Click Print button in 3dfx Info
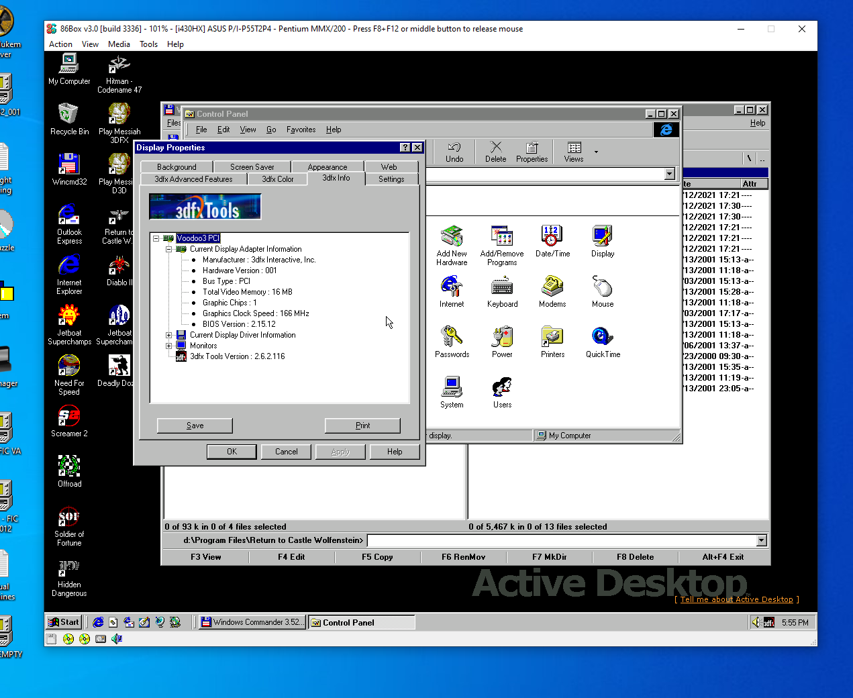Image resolution: width=853 pixels, height=698 pixels. tap(362, 426)
